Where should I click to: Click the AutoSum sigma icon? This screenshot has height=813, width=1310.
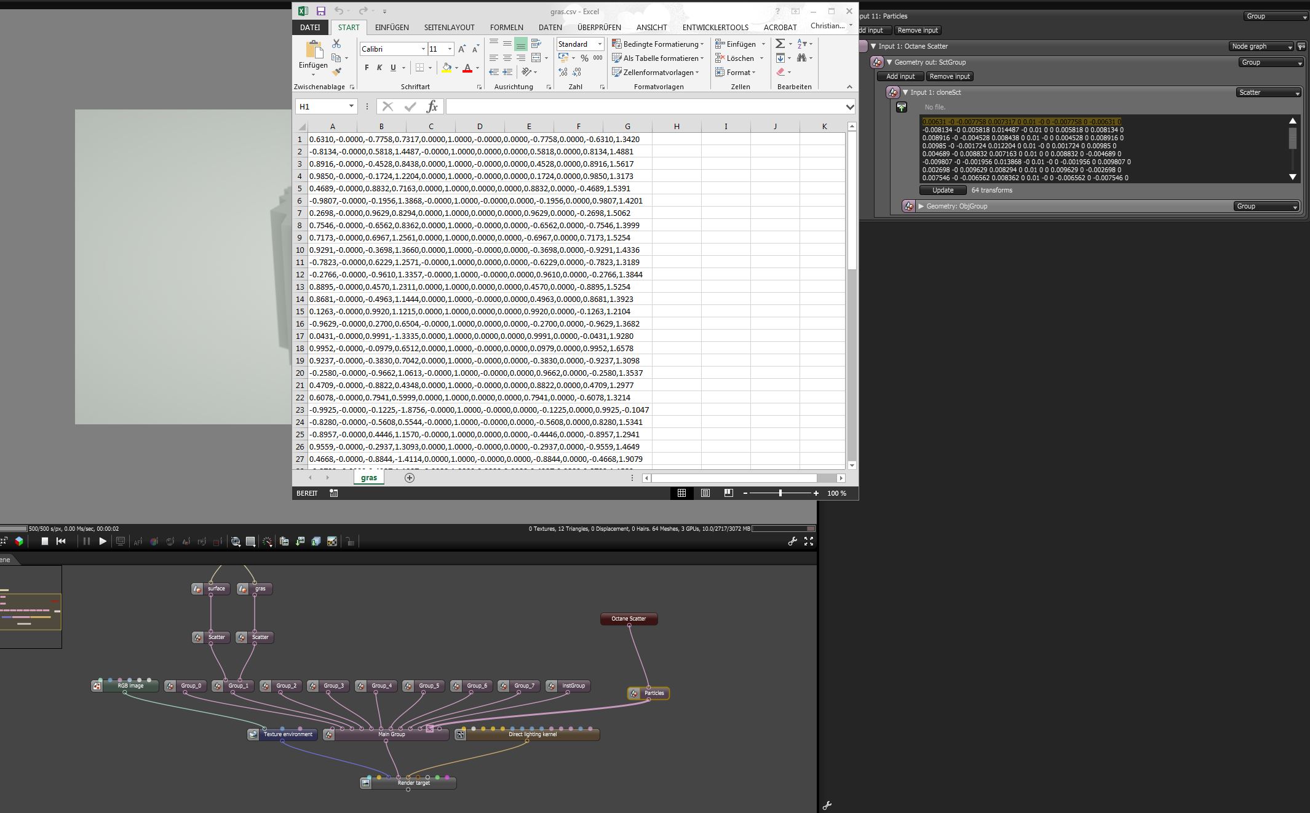point(780,44)
